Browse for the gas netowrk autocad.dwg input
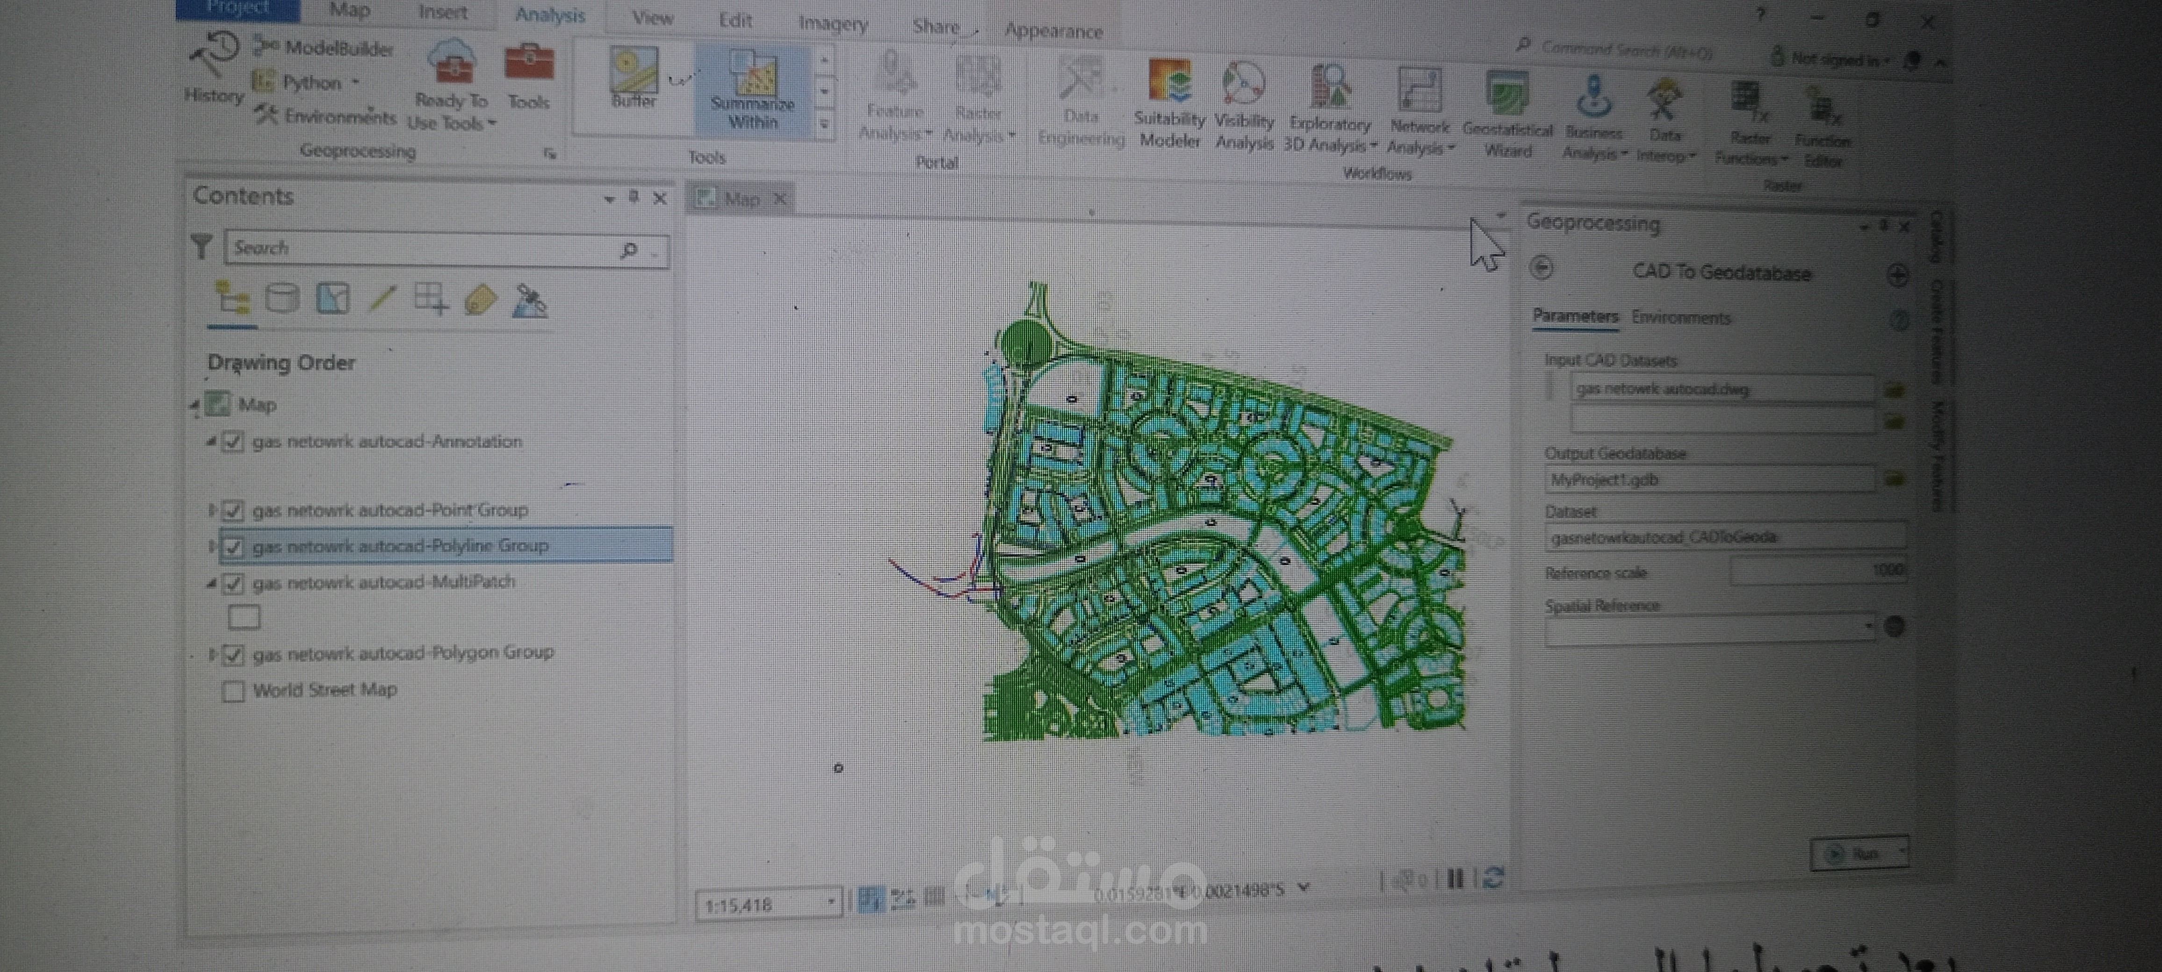Viewport: 2162px width, 972px height. tap(1894, 389)
